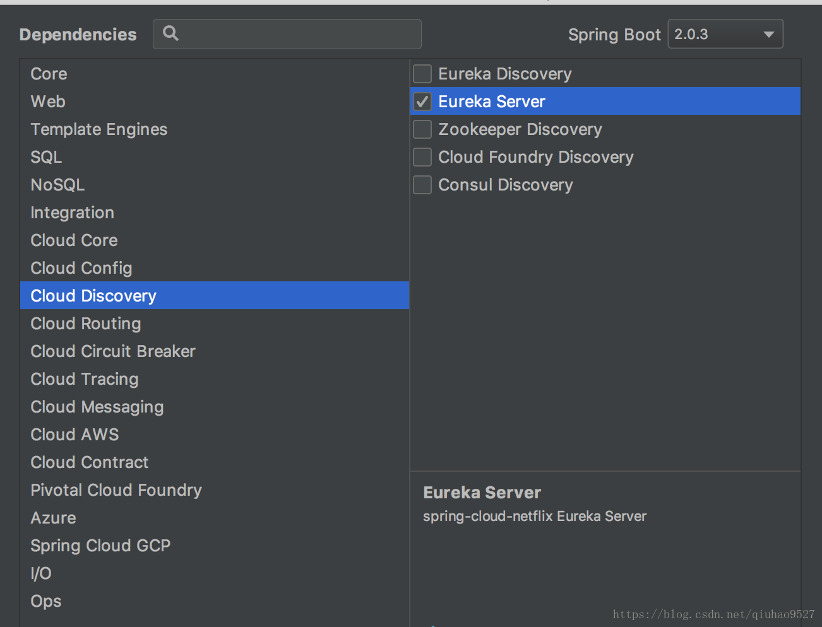This screenshot has width=822, height=627.
Task: Go to the Cloud Routing category
Action: [215, 324]
